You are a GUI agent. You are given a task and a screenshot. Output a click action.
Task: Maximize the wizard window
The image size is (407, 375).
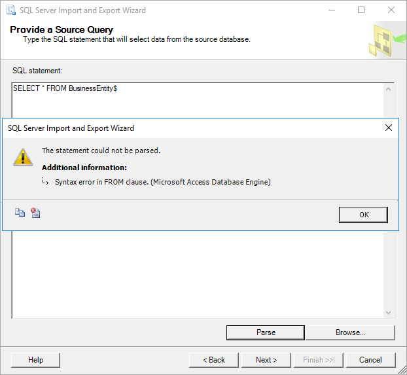point(361,10)
